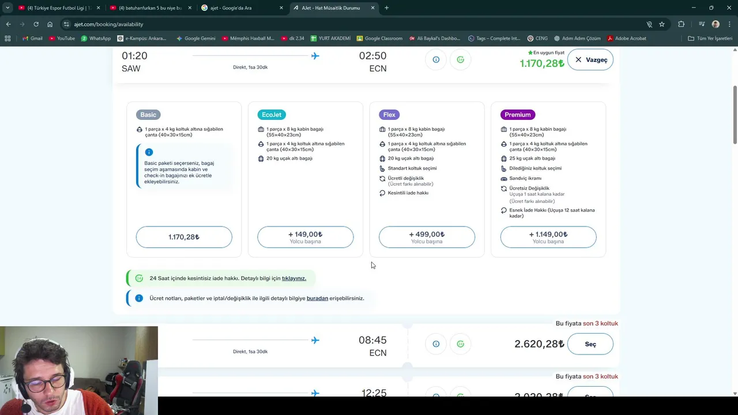Open Google Classroom bookmark
Screen dimensions: 738x415
(x=379, y=39)
